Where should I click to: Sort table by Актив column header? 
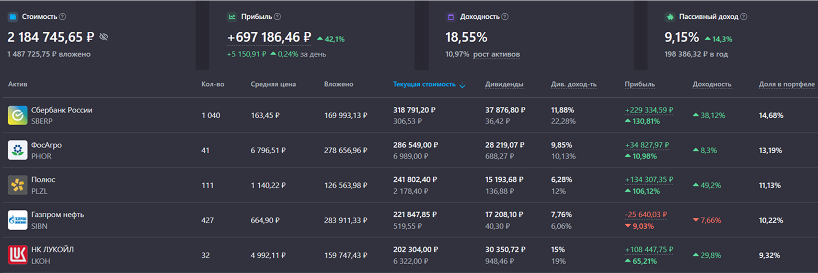(18, 84)
